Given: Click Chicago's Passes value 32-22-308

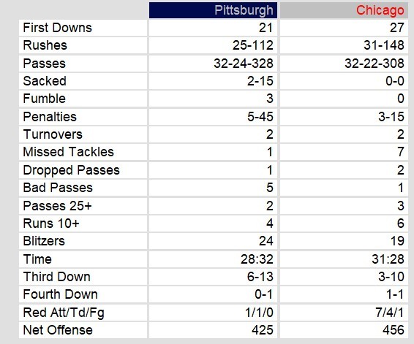Looking at the screenshot, I should pos(374,64).
